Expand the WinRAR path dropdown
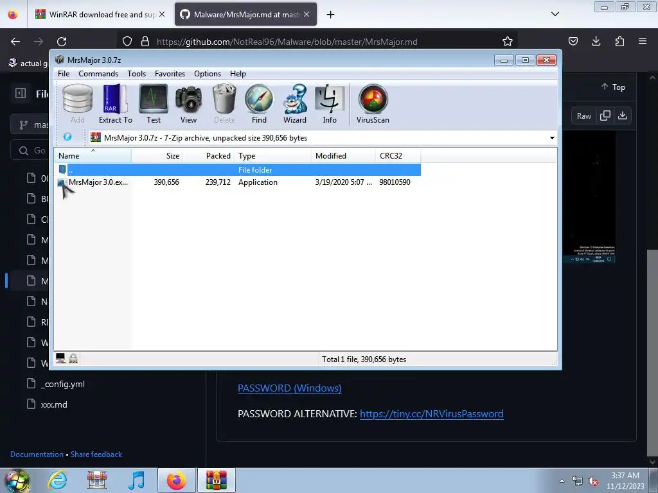Viewport: 658px width, 493px height. [552, 138]
